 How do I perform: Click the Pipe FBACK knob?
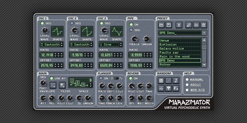[x=134, y=39]
